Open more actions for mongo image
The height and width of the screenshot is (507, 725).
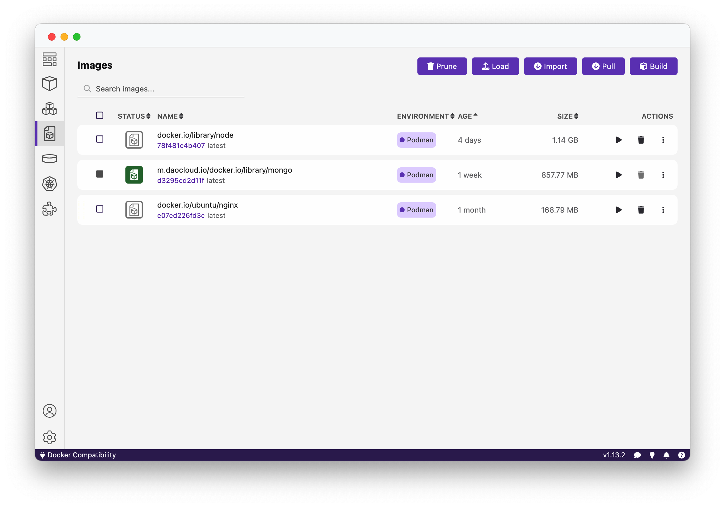663,175
